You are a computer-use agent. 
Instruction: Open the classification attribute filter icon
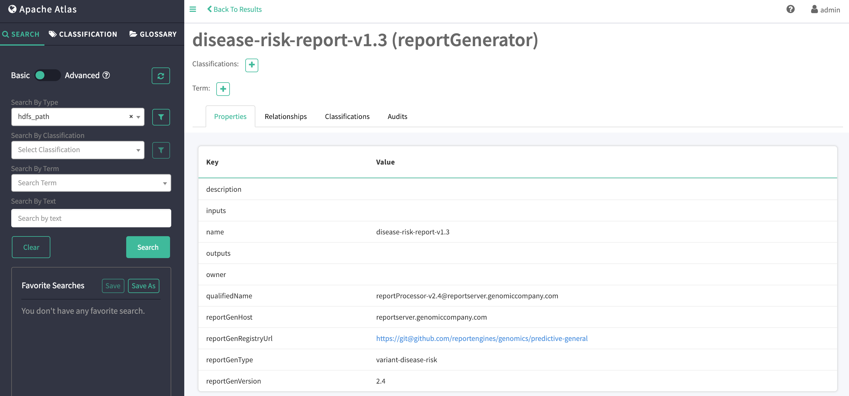point(161,150)
